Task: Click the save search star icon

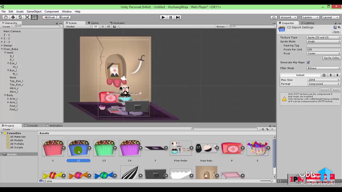Action: point(272,129)
